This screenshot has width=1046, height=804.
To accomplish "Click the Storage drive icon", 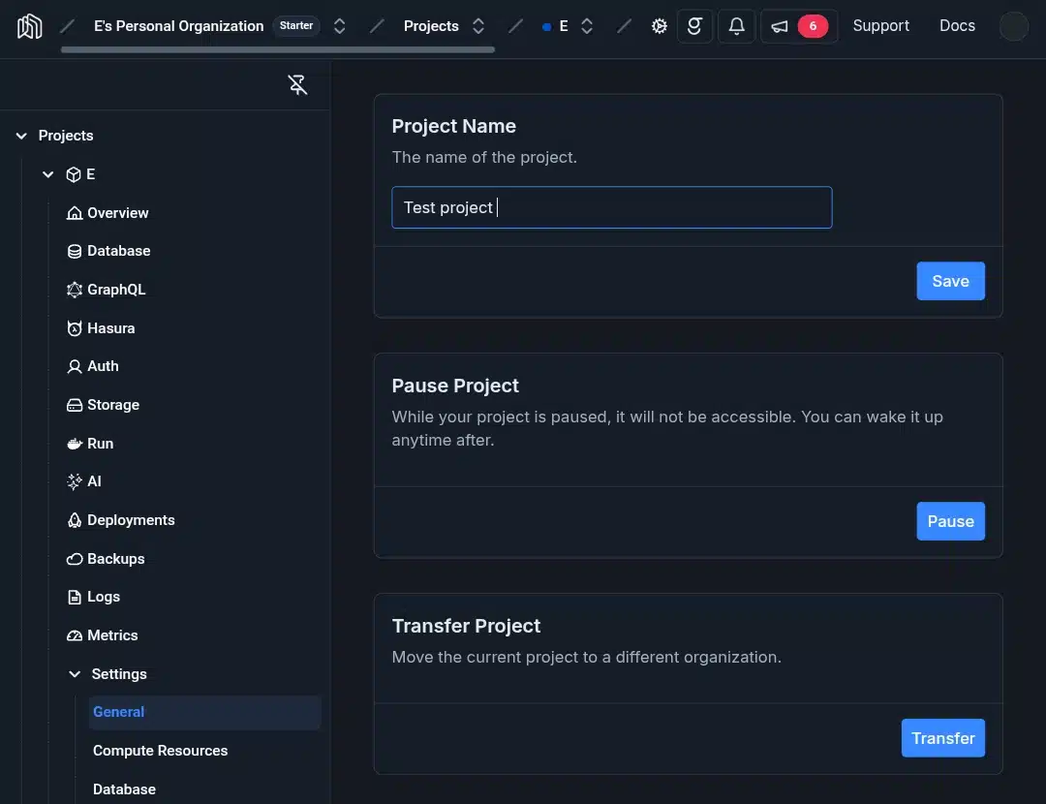I will tap(74, 405).
